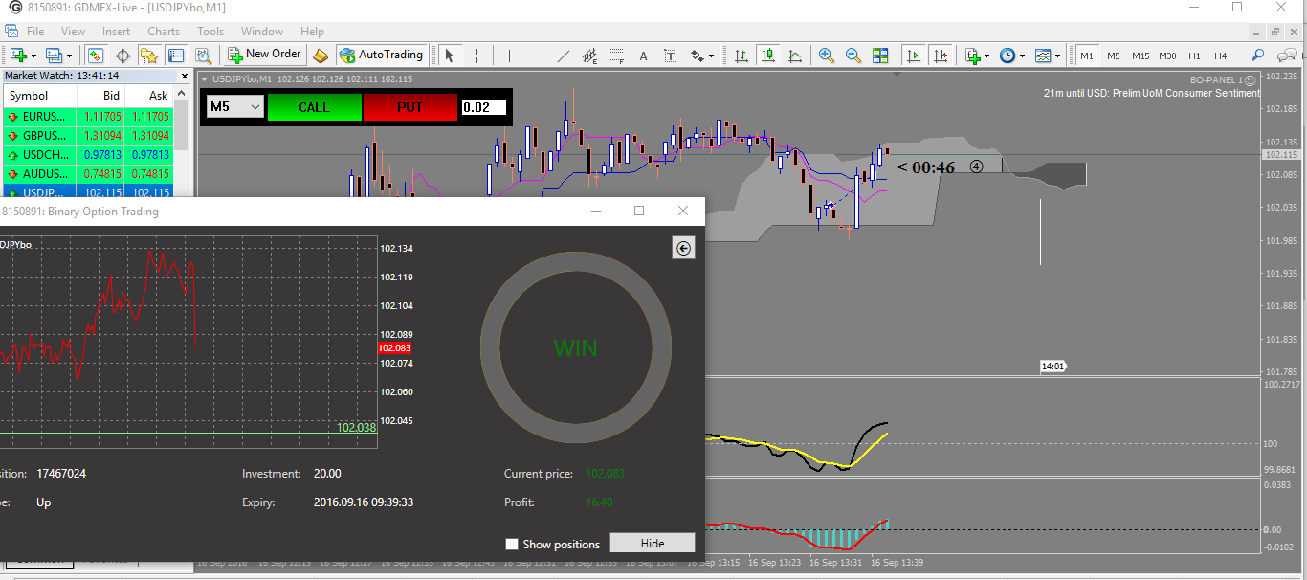The height and width of the screenshot is (580, 1307).
Task: Open the Strategy Tester icon
Action: pyautogui.click(x=202, y=56)
